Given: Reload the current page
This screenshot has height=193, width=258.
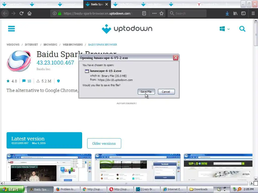Looking at the screenshot, I should click(21, 13).
